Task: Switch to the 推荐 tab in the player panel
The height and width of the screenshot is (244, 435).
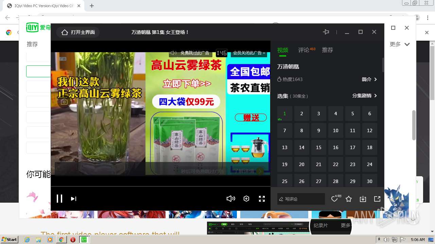Action: pyautogui.click(x=328, y=50)
